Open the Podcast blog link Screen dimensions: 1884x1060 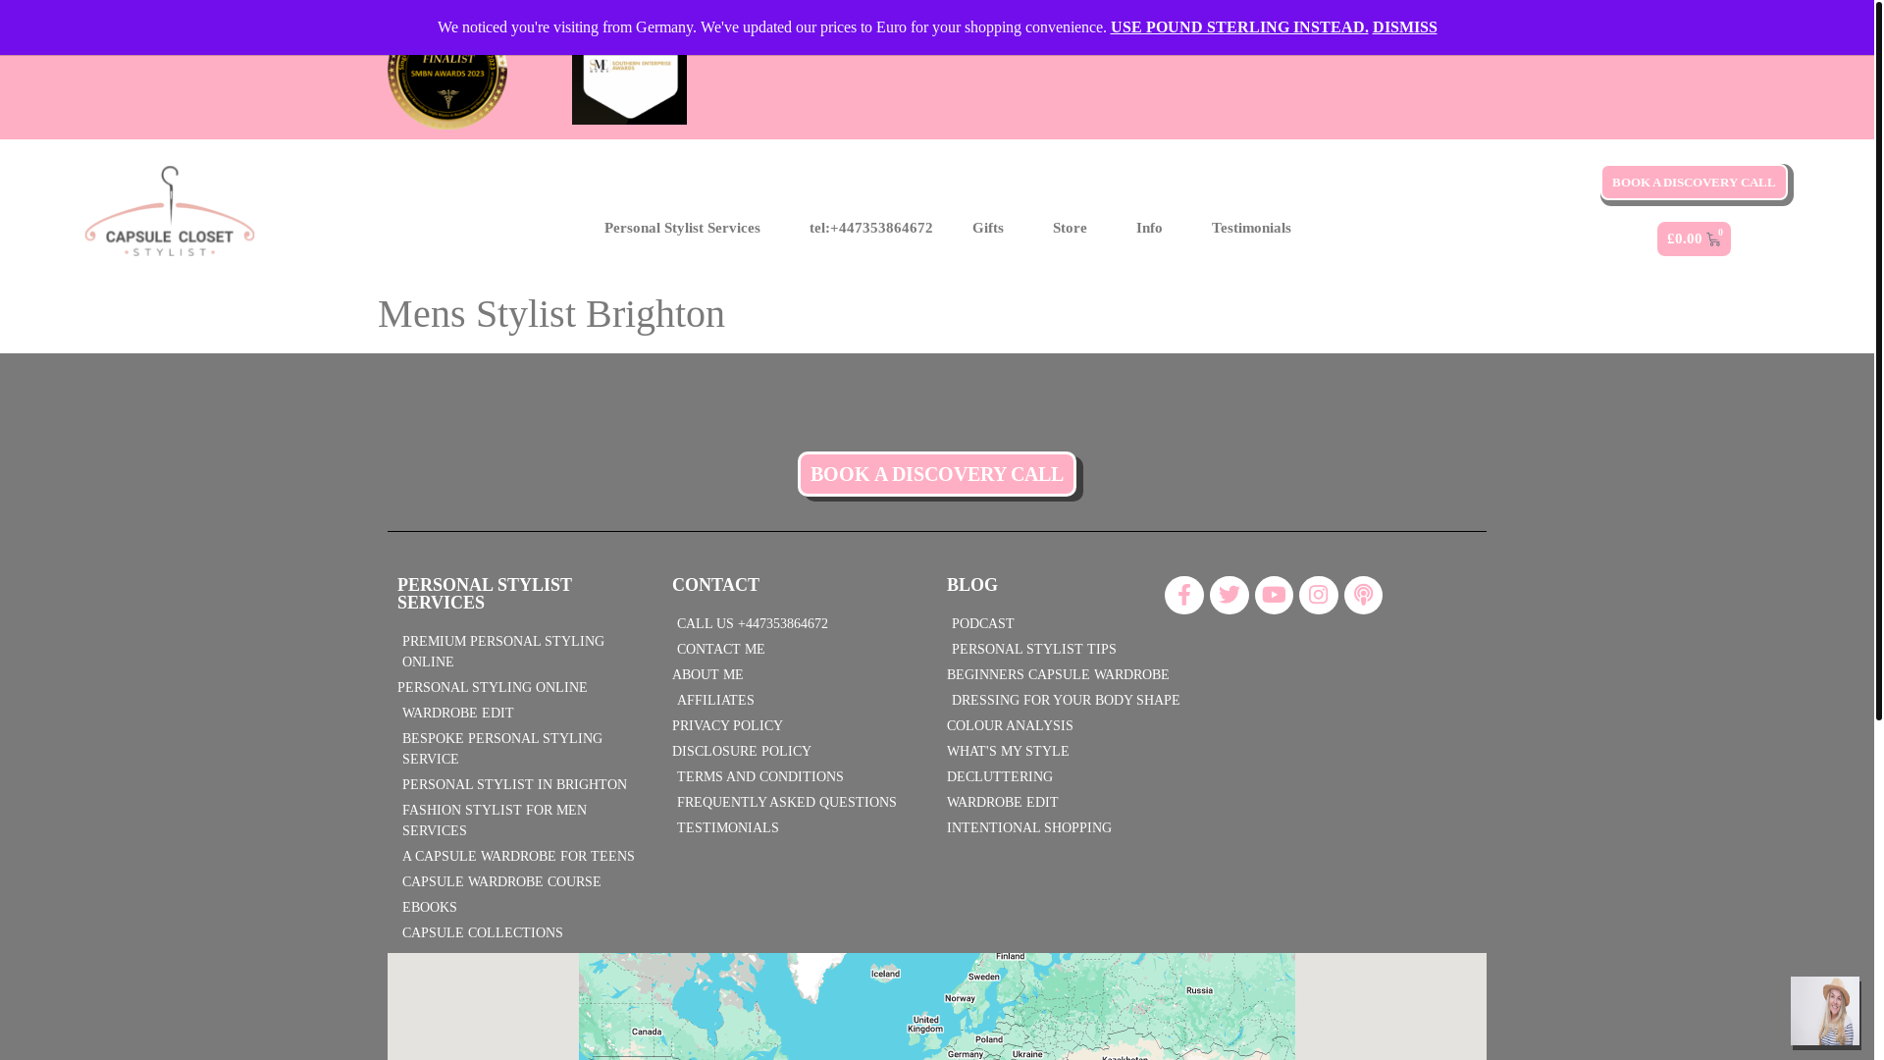pyautogui.click(x=983, y=624)
